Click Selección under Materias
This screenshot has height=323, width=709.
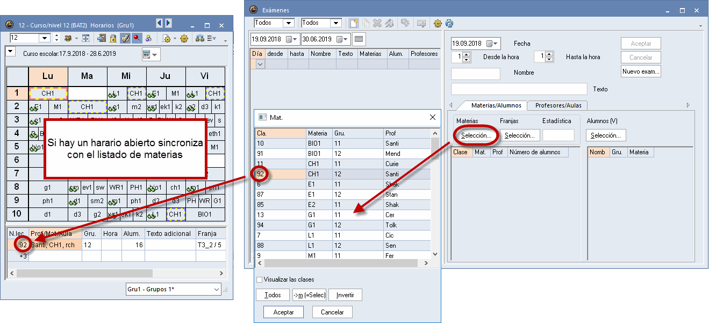476,135
